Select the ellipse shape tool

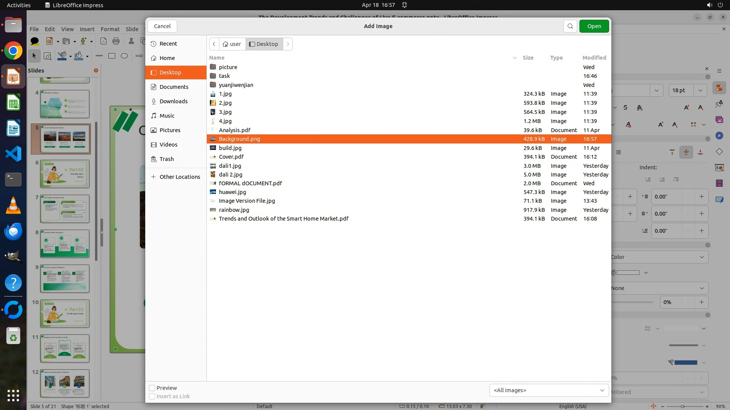pyautogui.click(x=124, y=56)
